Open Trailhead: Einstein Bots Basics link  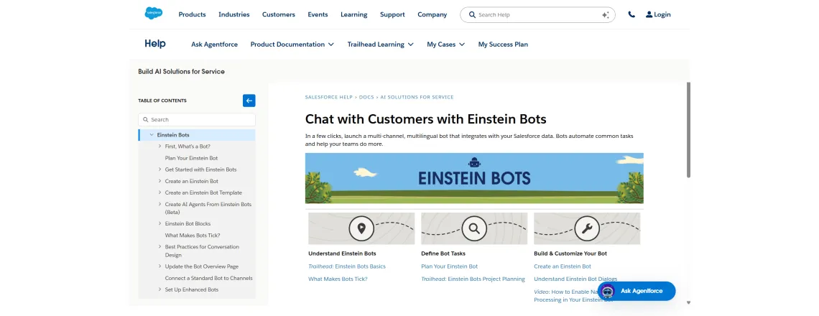pyautogui.click(x=347, y=266)
